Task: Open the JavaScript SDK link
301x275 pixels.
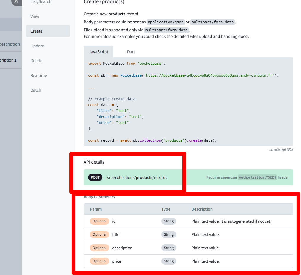Action: pyautogui.click(x=281, y=150)
